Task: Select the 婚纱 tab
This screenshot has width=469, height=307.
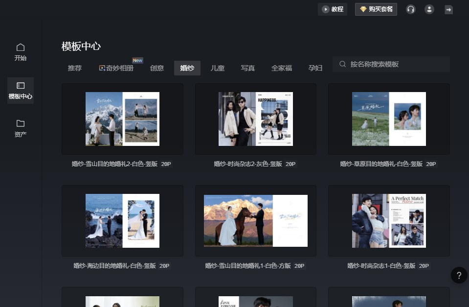Action: (x=187, y=68)
